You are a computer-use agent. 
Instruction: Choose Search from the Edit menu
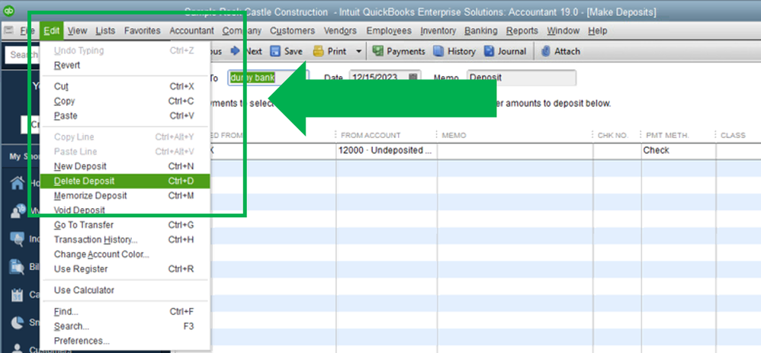(125, 326)
